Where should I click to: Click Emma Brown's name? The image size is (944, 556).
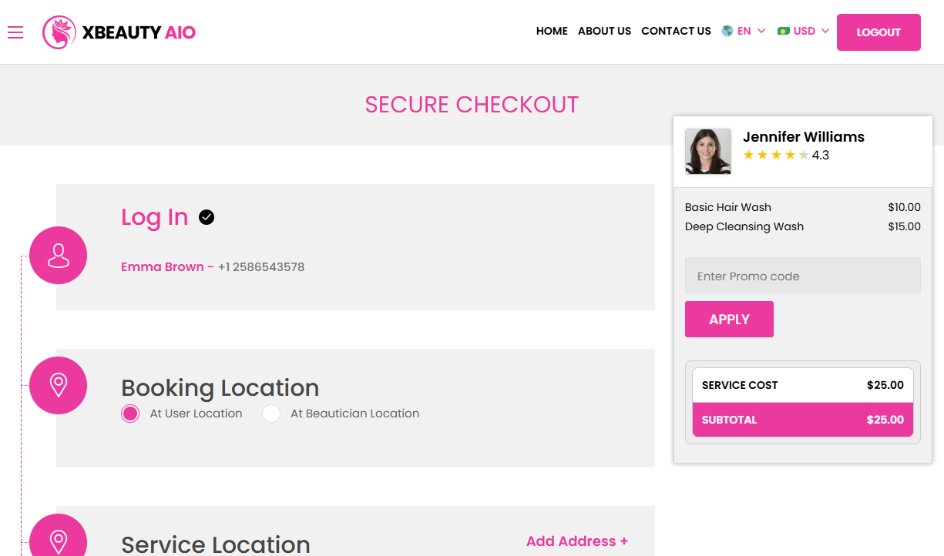tap(160, 266)
